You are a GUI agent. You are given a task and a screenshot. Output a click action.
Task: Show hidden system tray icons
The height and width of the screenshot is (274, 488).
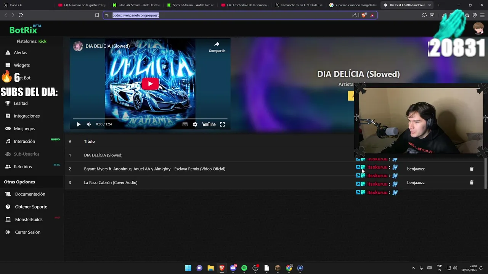pyautogui.click(x=413, y=268)
